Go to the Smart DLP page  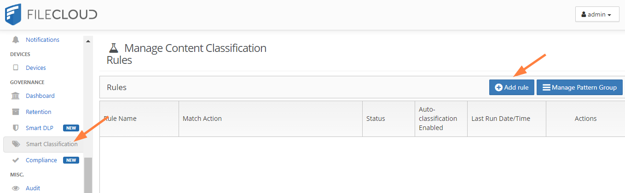click(x=40, y=128)
